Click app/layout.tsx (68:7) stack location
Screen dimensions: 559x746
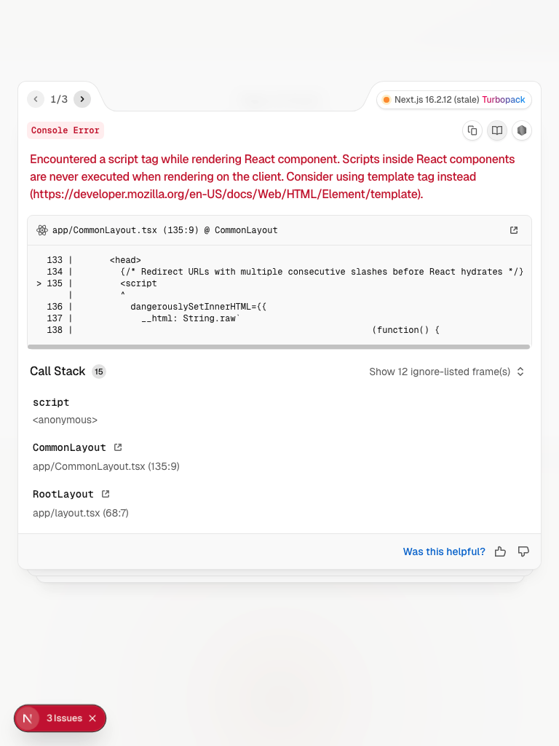[81, 513]
